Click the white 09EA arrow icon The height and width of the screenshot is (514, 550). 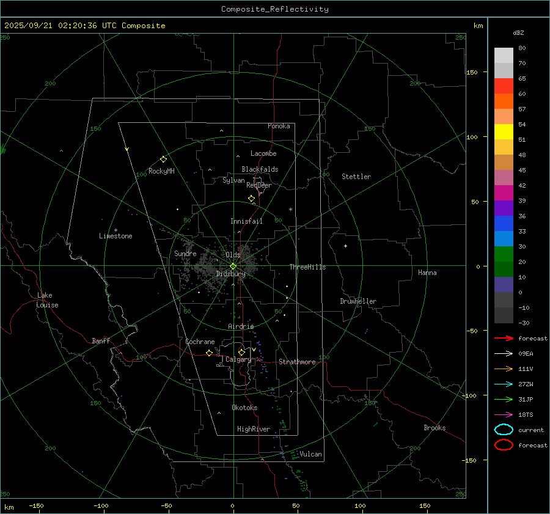tap(504, 353)
